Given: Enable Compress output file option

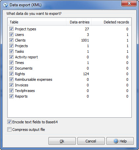Looking at the screenshot, I should click(9, 130).
